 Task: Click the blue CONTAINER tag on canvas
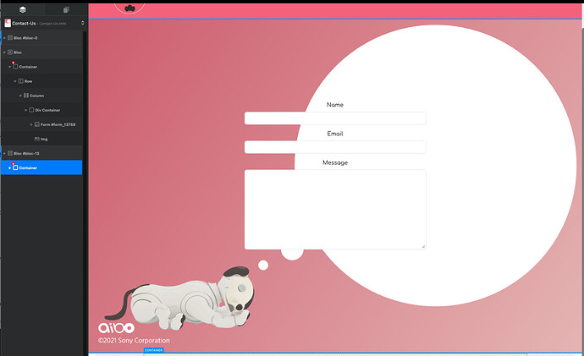(153, 350)
